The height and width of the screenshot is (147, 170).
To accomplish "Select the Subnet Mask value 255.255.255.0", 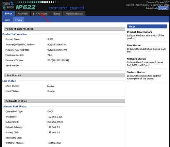I will click(55, 122).
